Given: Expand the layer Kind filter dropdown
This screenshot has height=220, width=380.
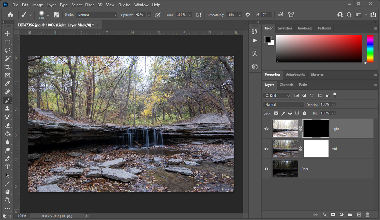Looking at the screenshot, I should click(x=277, y=95).
